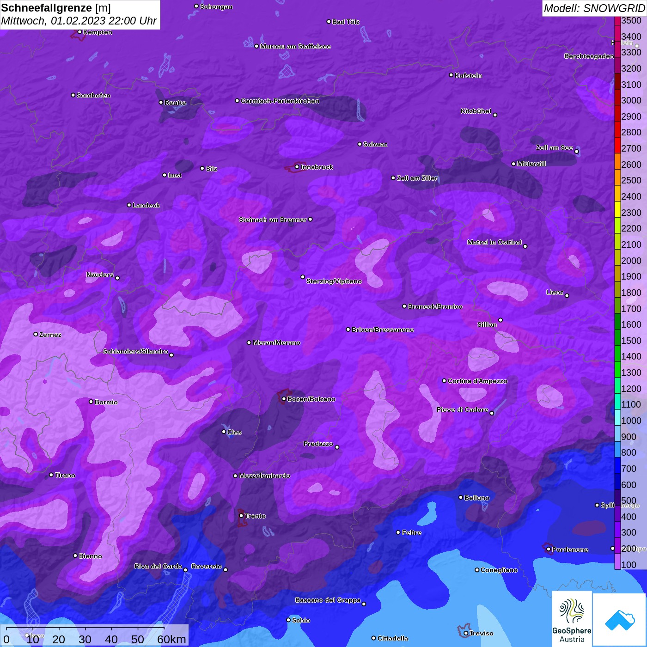Select the 1000 m cyan legend swatch

coord(617,417)
